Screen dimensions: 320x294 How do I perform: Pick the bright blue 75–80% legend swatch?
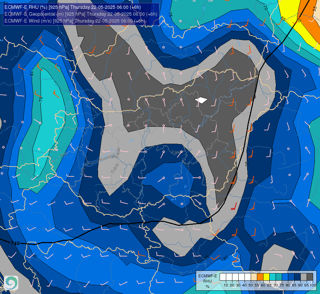point(285,277)
